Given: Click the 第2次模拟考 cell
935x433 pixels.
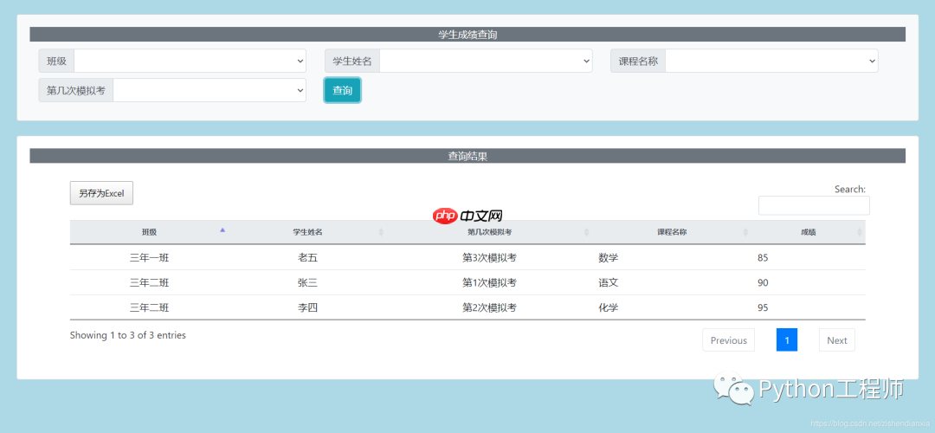Looking at the screenshot, I should point(489,307).
